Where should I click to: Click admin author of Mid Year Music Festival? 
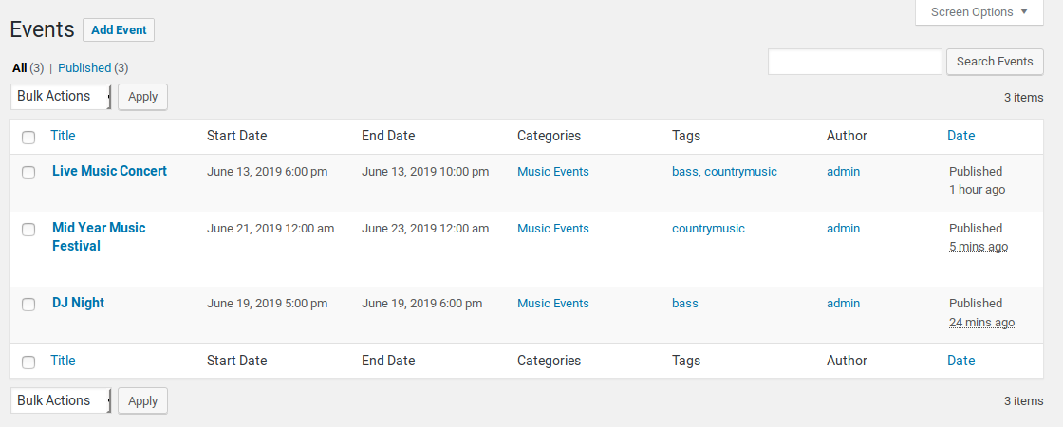(844, 229)
